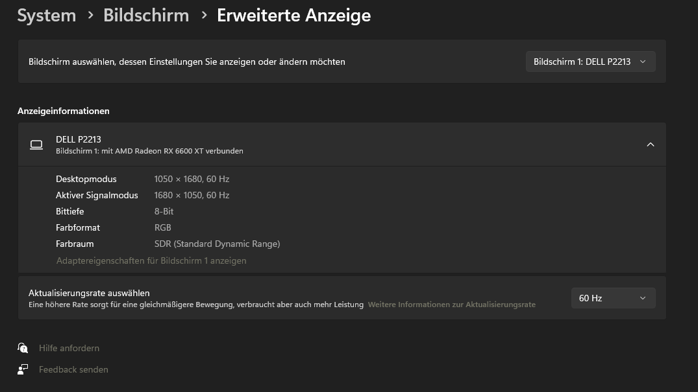Click the Farbraum SDR value text
The height and width of the screenshot is (392, 698).
(x=218, y=244)
